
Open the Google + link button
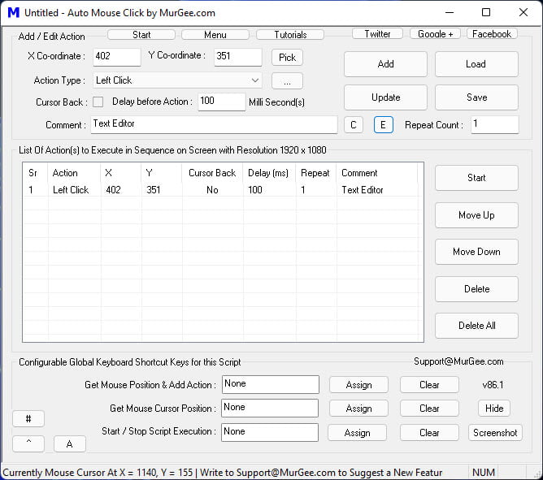click(x=436, y=34)
